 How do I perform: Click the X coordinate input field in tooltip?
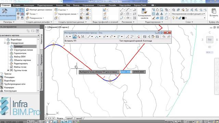click(126, 72)
